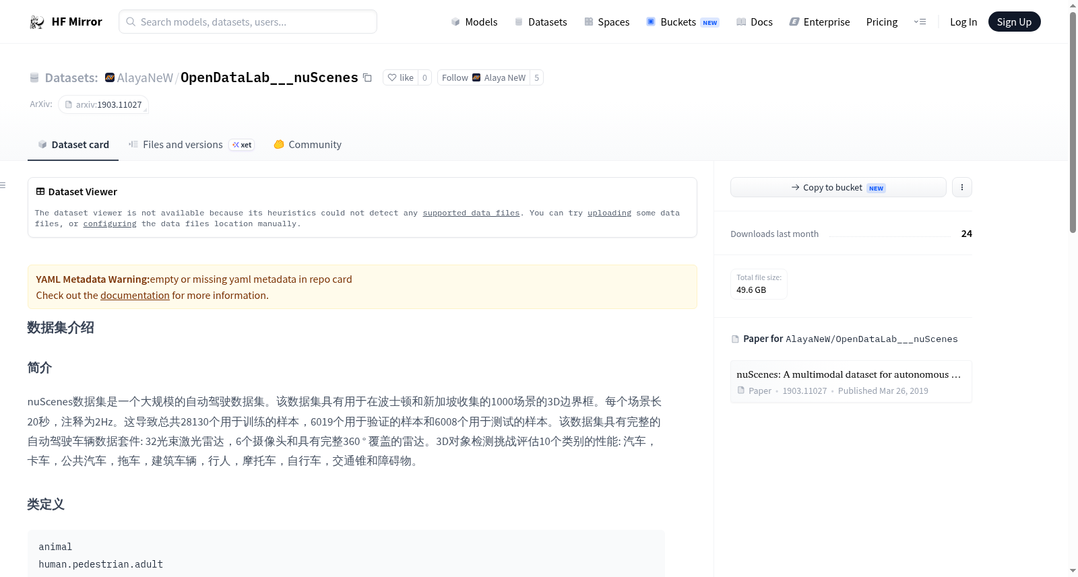Click the Total file size 49.6 GB box
Image resolution: width=1078 pixels, height=577 pixels.
[759, 284]
